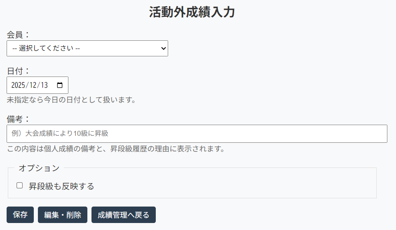
Task: Enable the 昇段級も反映する checkbox
Action: 19,186
